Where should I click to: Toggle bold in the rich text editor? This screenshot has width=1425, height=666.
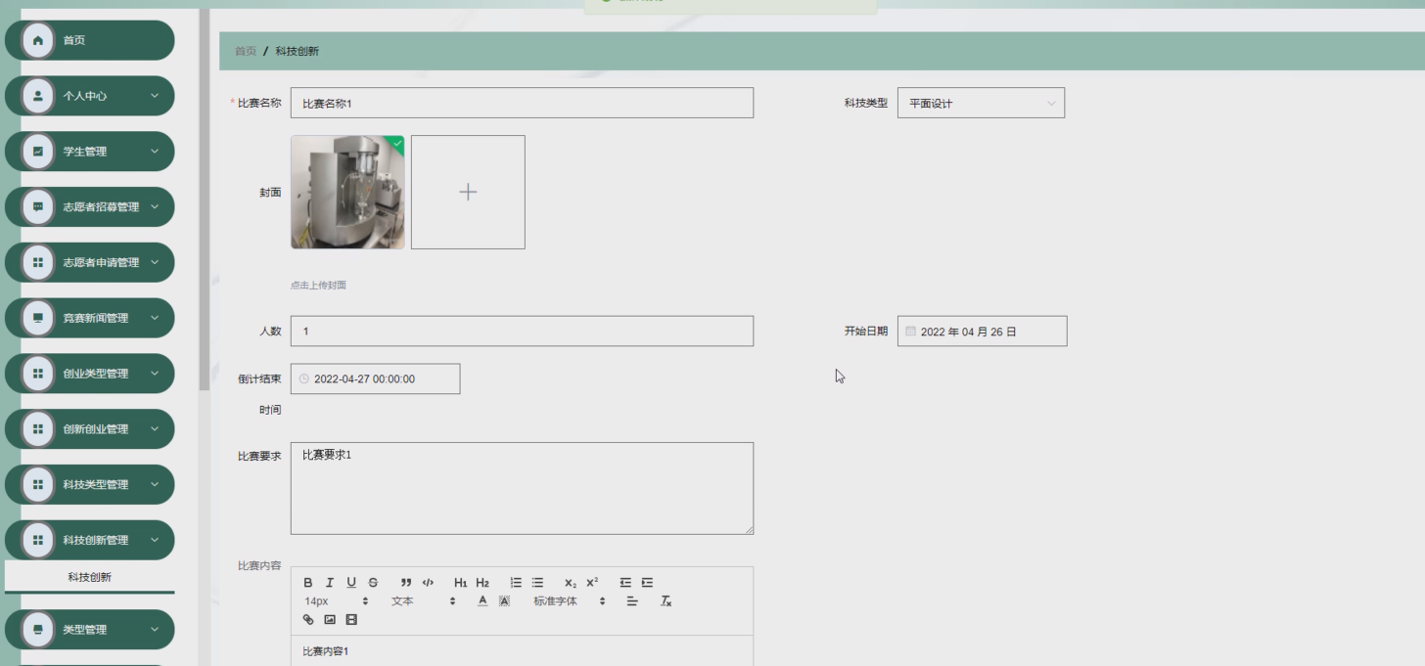tap(308, 583)
